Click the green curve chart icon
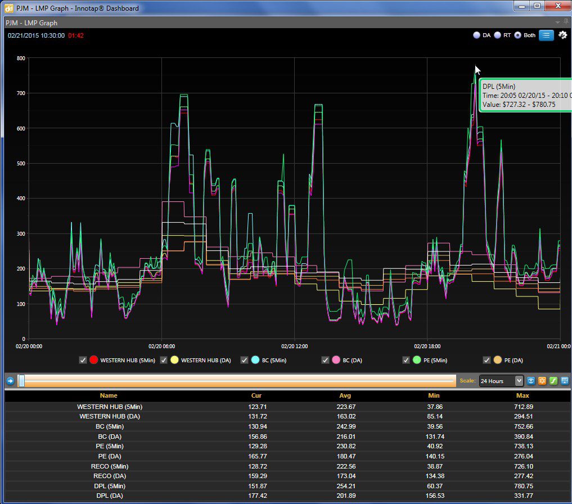 [553, 381]
